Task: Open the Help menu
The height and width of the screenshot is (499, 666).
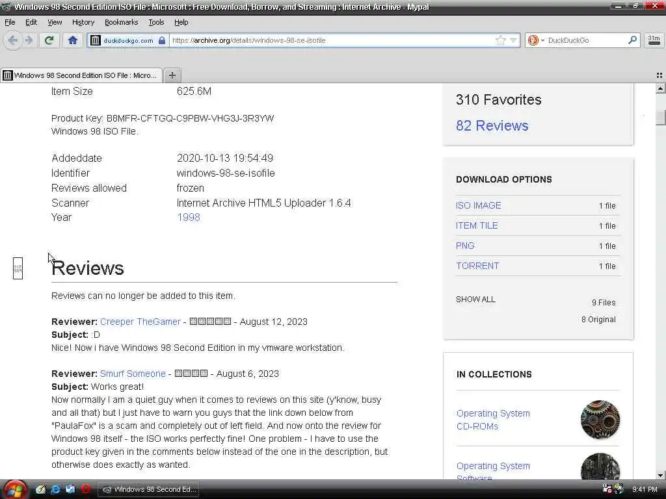Action: tap(181, 22)
